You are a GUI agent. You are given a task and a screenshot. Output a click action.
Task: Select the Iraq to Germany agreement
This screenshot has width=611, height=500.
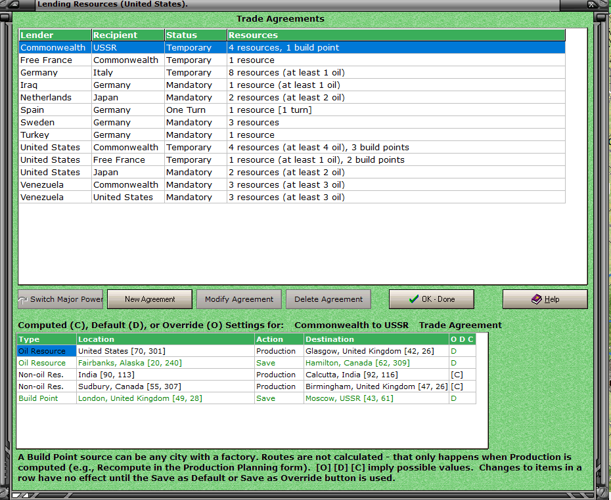(292, 85)
